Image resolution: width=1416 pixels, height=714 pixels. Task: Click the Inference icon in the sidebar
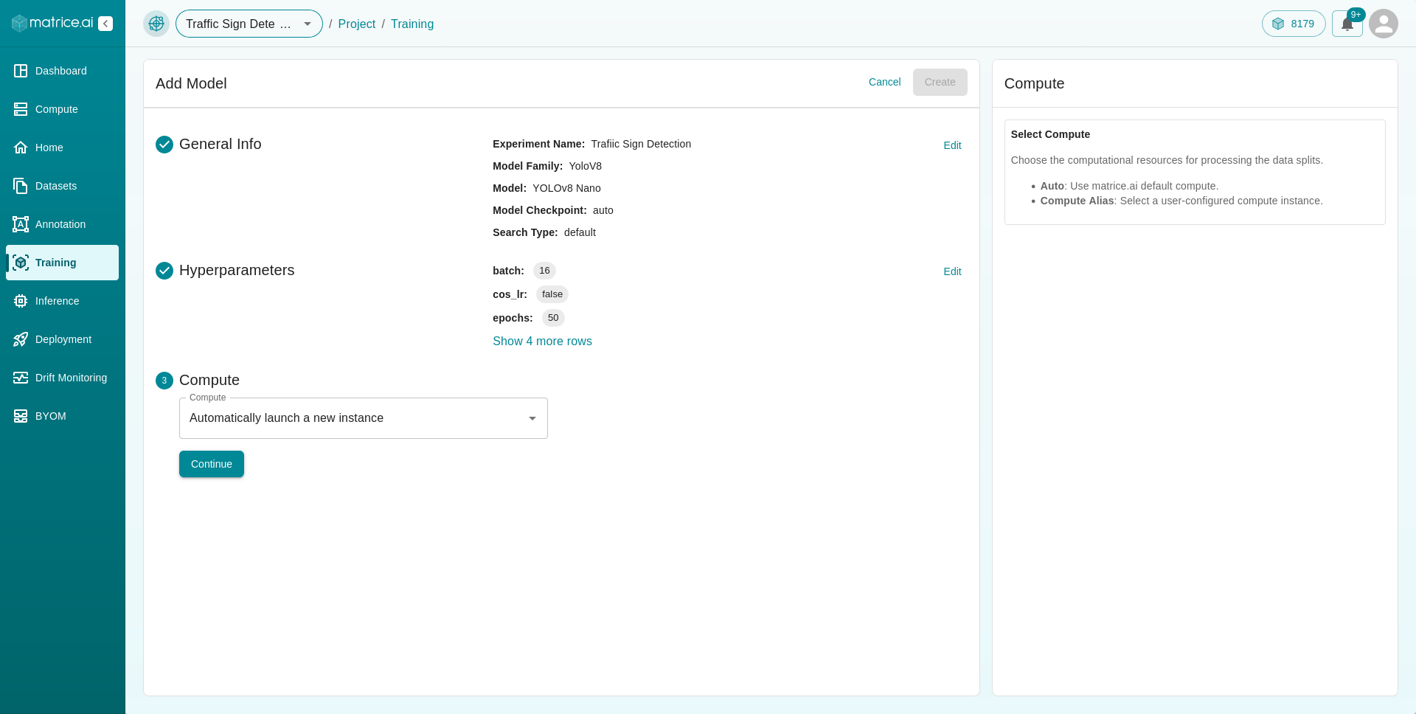(21, 301)
